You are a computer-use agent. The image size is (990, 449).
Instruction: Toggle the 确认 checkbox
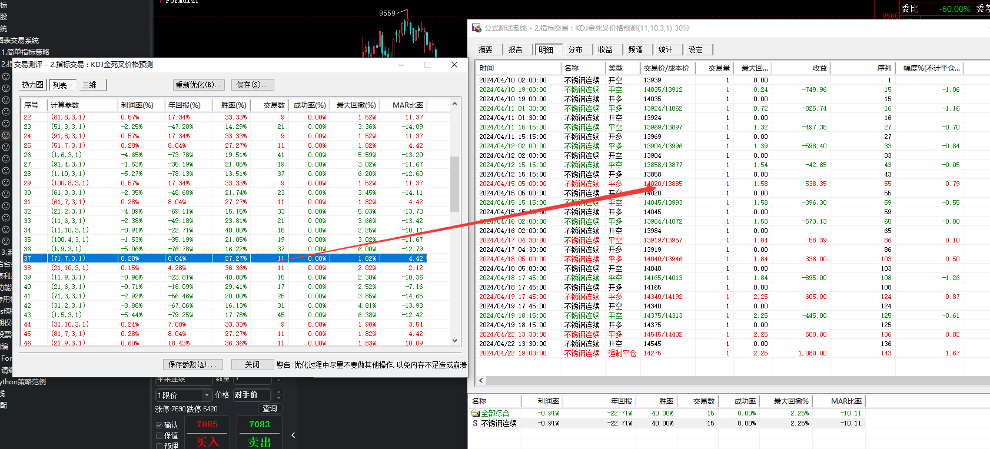pos(160,425)
